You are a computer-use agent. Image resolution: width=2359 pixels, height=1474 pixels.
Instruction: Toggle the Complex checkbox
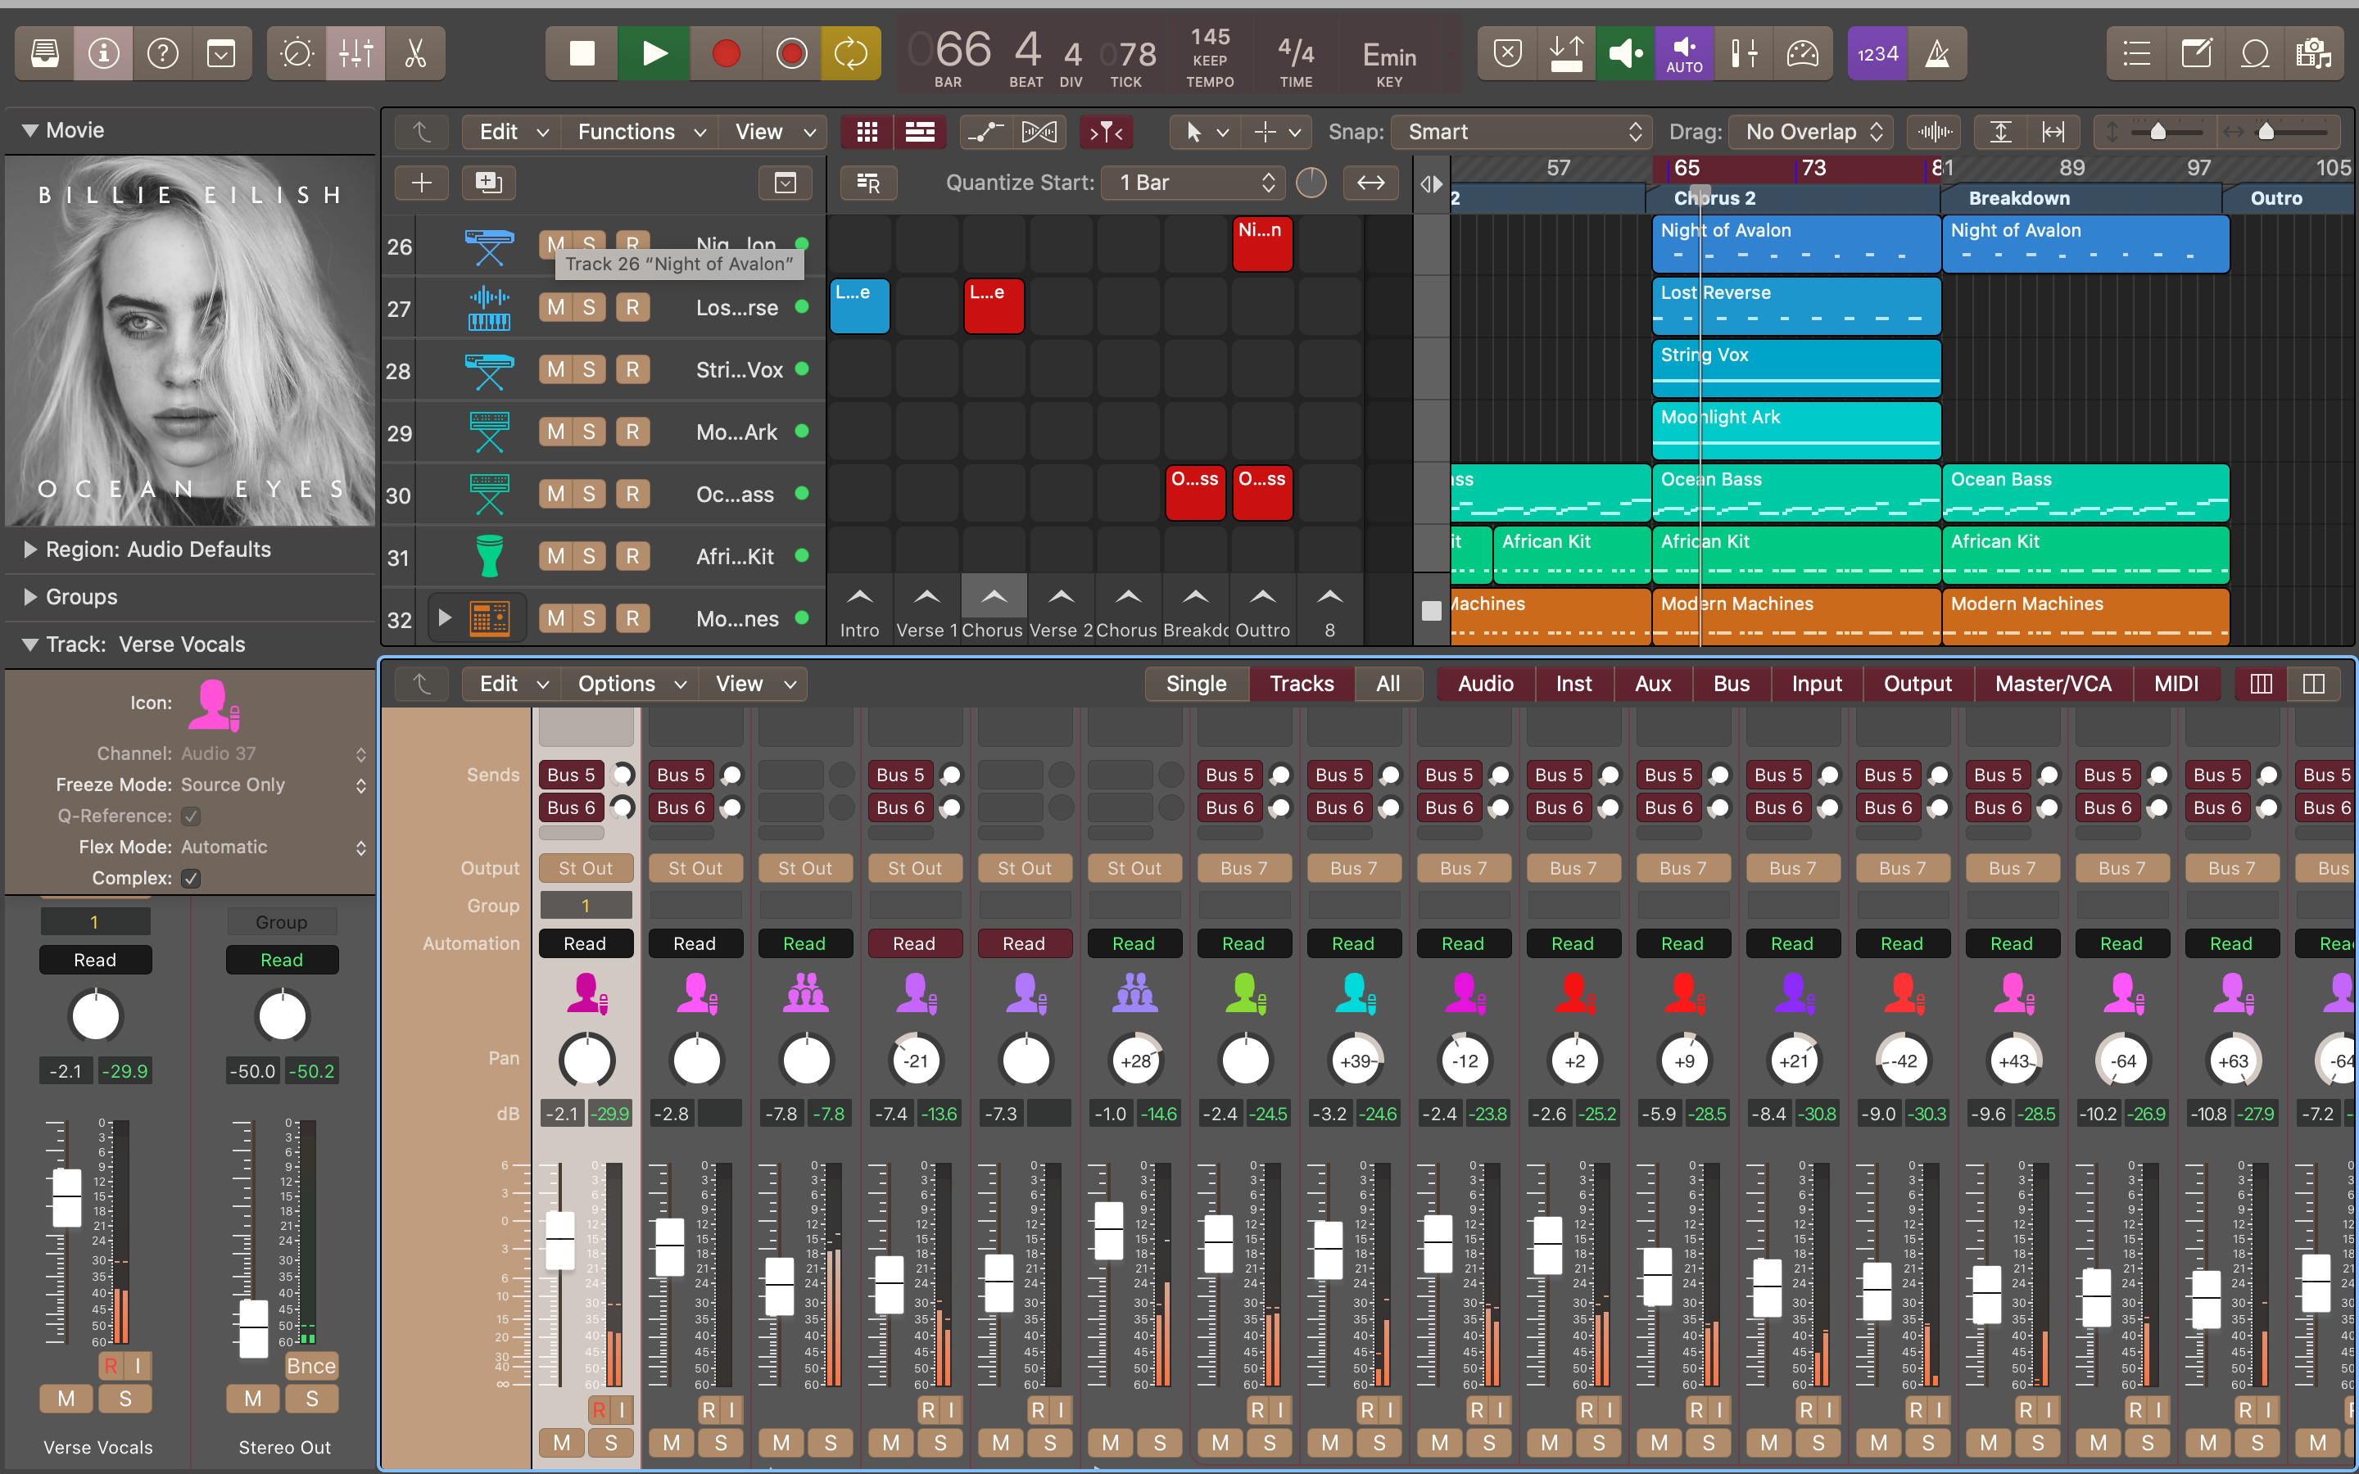191,879
